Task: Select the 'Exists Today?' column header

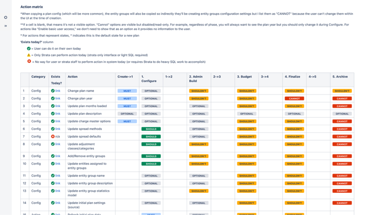Action: pos(57,80)
